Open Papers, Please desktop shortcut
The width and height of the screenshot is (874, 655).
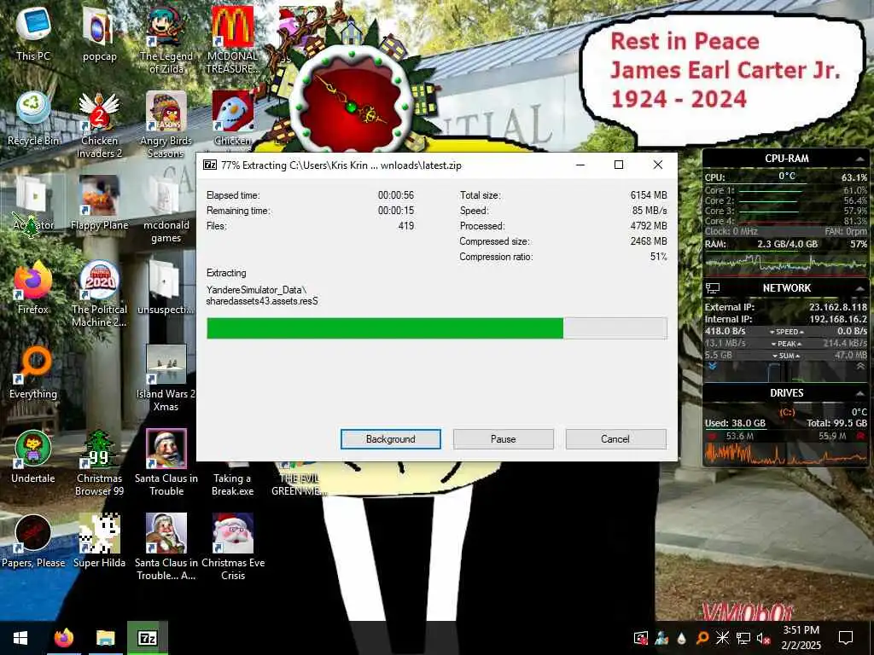coord(33,541)
